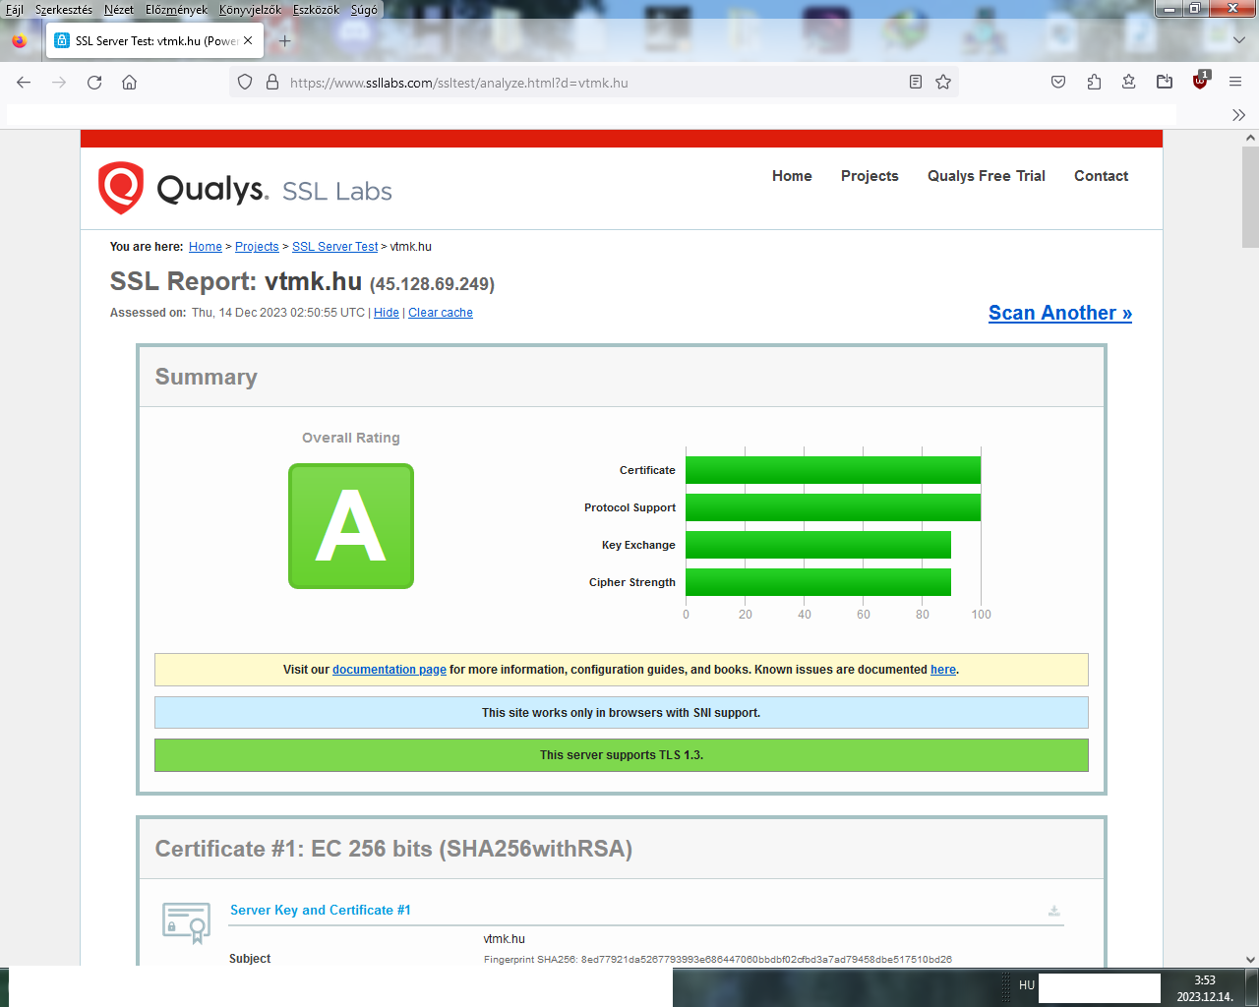Screen dimensions: 1259x1007
Task: Open the documentation page link
Action: click(x=390, y=670)
